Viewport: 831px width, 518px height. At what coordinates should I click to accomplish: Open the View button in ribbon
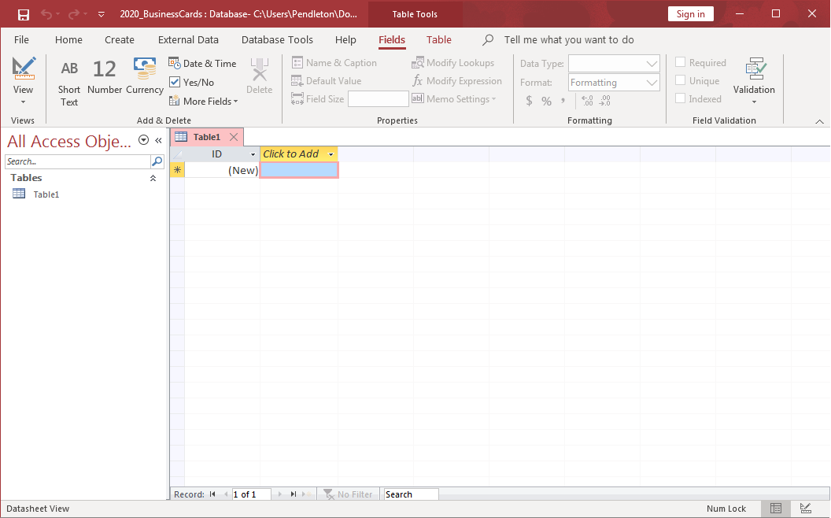click(x=23, y=82)
